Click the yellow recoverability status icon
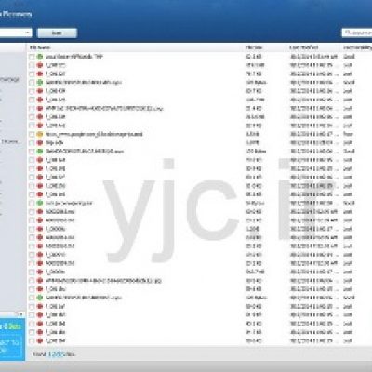Screen dimensions: 372x372 [x=40, y=134]
